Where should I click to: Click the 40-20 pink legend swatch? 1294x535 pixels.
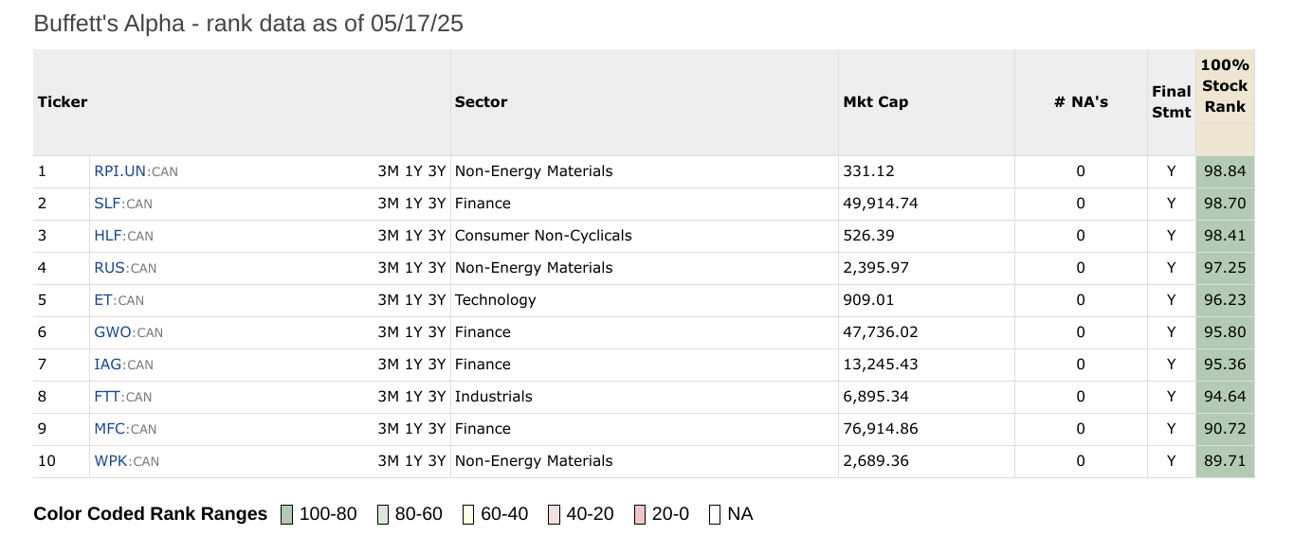click(554, 514)
